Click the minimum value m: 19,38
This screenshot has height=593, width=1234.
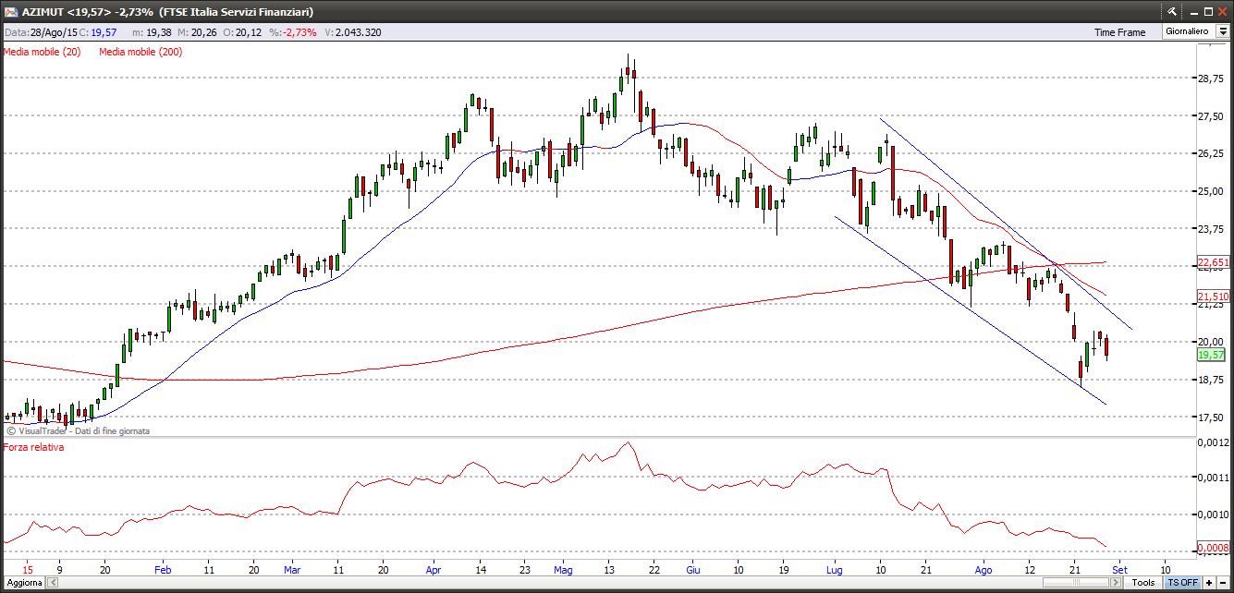[x=153, y=32]
